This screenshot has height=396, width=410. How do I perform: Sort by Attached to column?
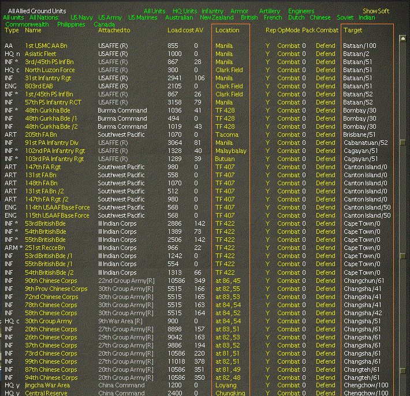114,31
